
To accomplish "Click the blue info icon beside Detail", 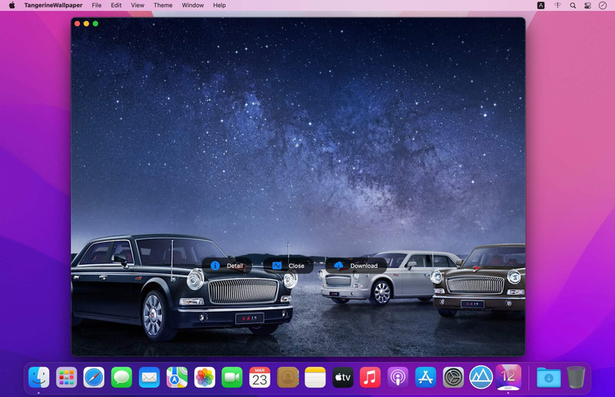I will tap(215, 266).
